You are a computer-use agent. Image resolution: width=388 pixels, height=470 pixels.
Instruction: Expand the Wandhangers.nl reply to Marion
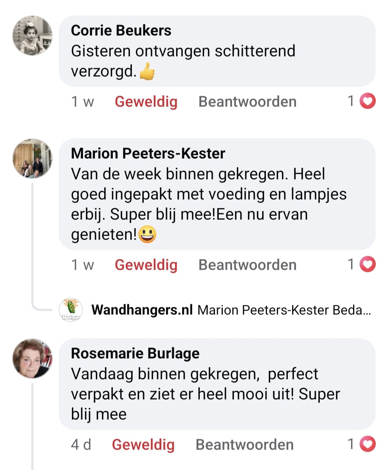point(284,310)
